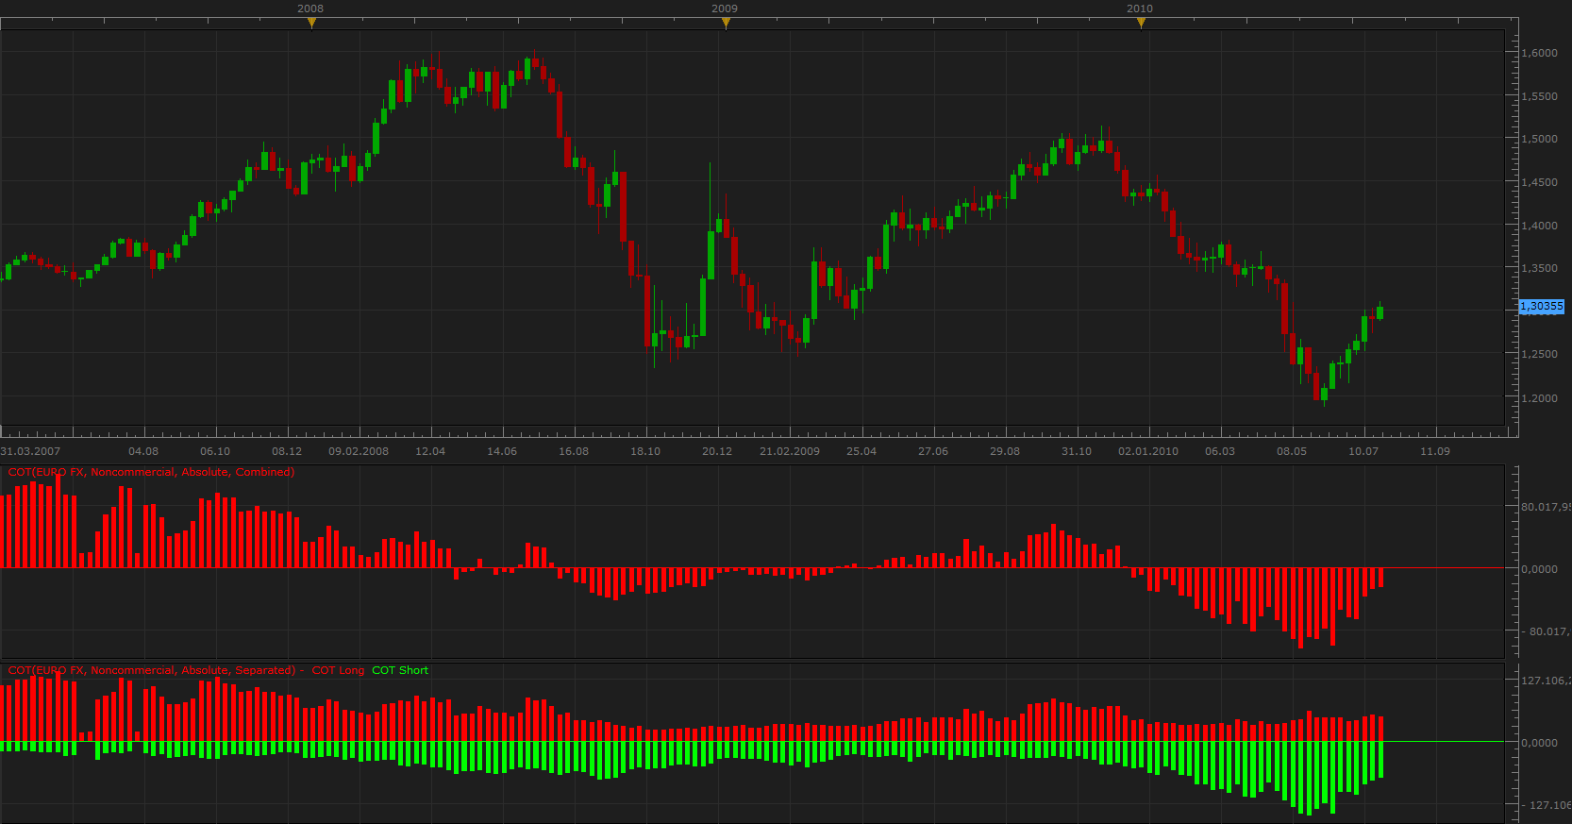The height and width of the screenshot is (824, 1572).
Task: Click the 2009 year marker triangle
Action: coord(726,24)
